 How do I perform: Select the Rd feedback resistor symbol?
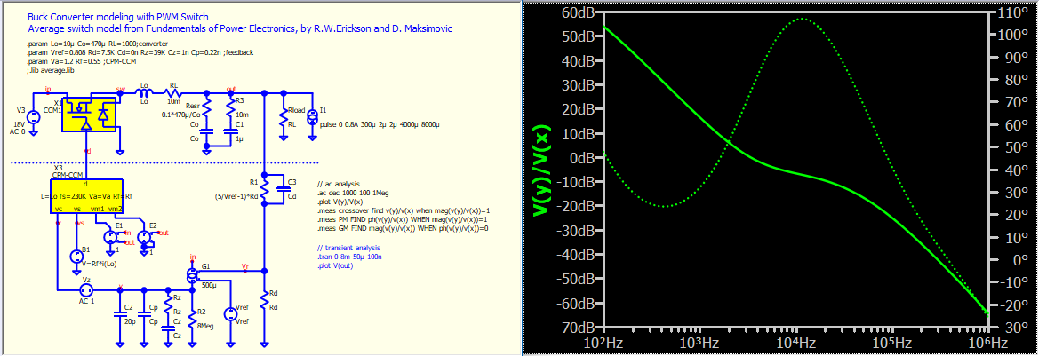264,300
